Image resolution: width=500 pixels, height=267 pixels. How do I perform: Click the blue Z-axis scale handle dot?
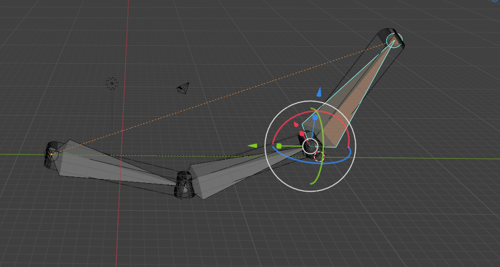[315, 117]
